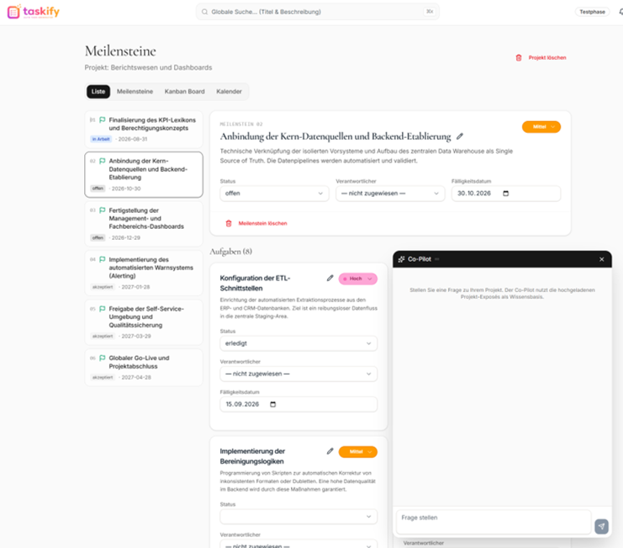Image resolution: width=623 pixels, height=548 pixels.
Task: Open milestone Status dropdown showing offen
Action: [274, 194]
